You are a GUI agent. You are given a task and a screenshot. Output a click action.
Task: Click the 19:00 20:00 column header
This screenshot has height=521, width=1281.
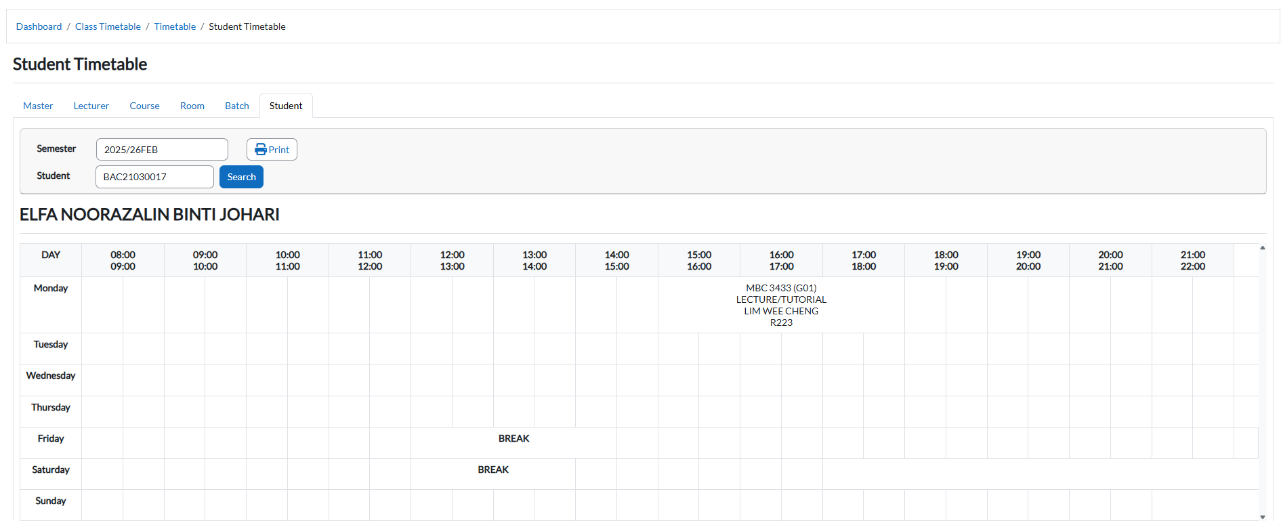1028,260
